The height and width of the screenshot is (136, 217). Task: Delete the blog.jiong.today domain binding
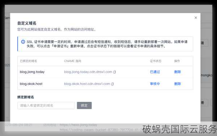click(x=178, y=72)
